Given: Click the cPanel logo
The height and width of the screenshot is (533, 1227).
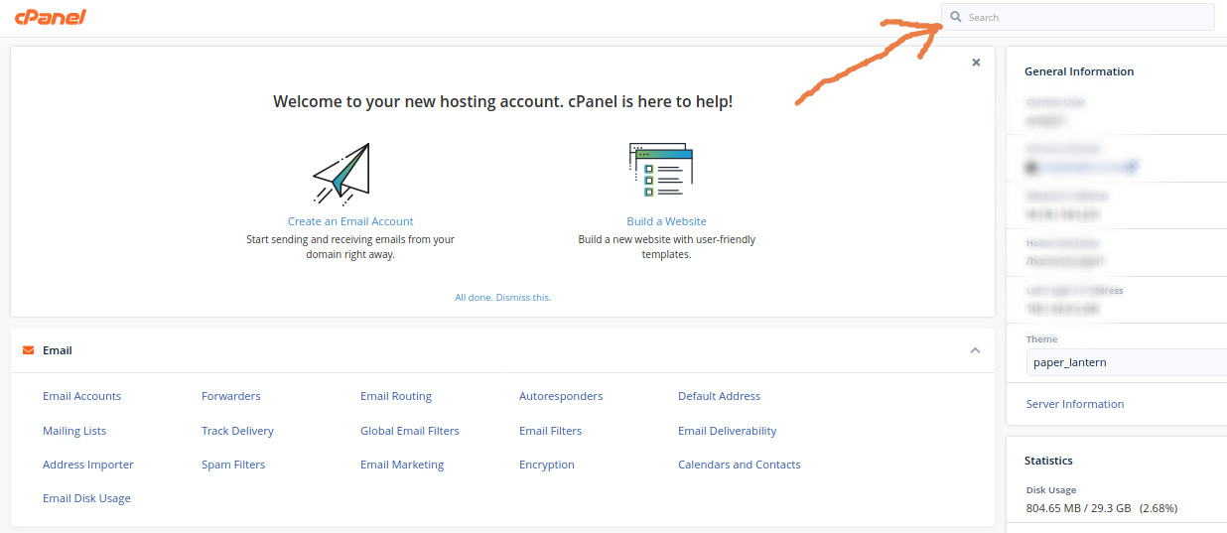Looking at the screenshot, I should pos(51,16).
